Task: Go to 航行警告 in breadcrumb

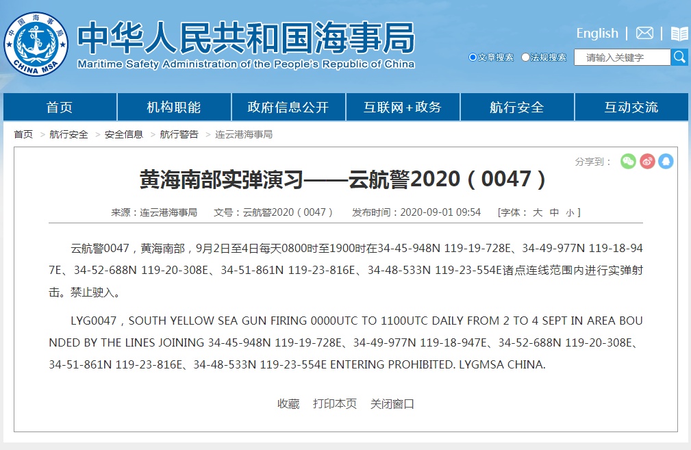Action: click(179, 134)
